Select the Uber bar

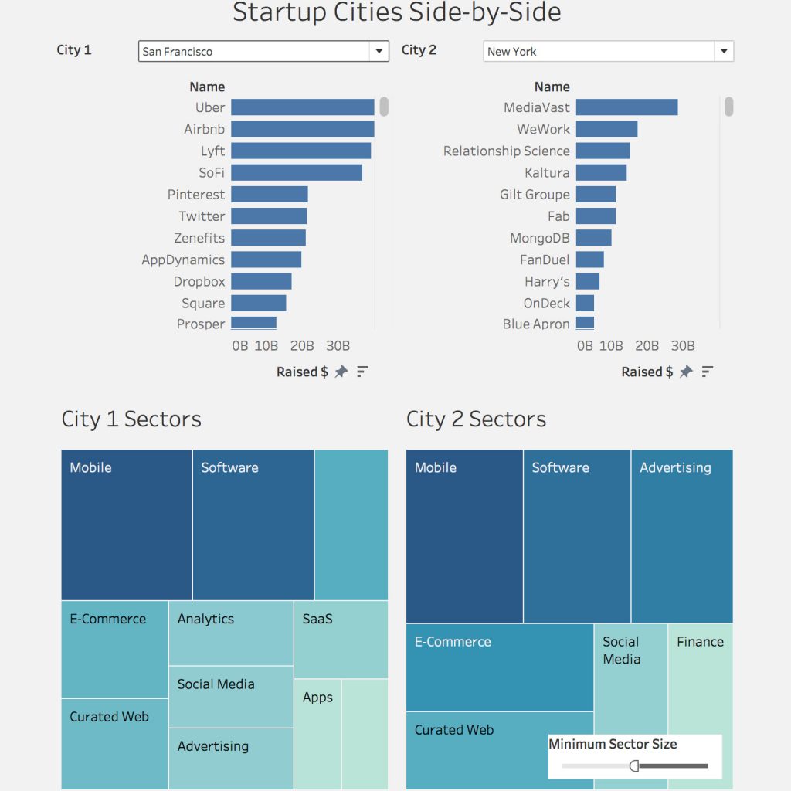[301, 107]
